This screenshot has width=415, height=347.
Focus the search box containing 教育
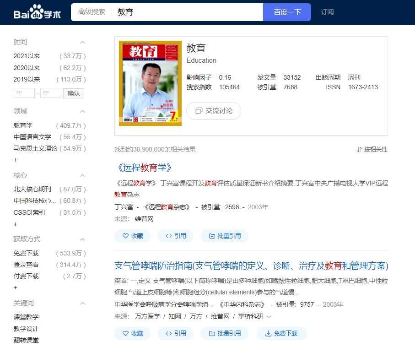coord(189,12)
